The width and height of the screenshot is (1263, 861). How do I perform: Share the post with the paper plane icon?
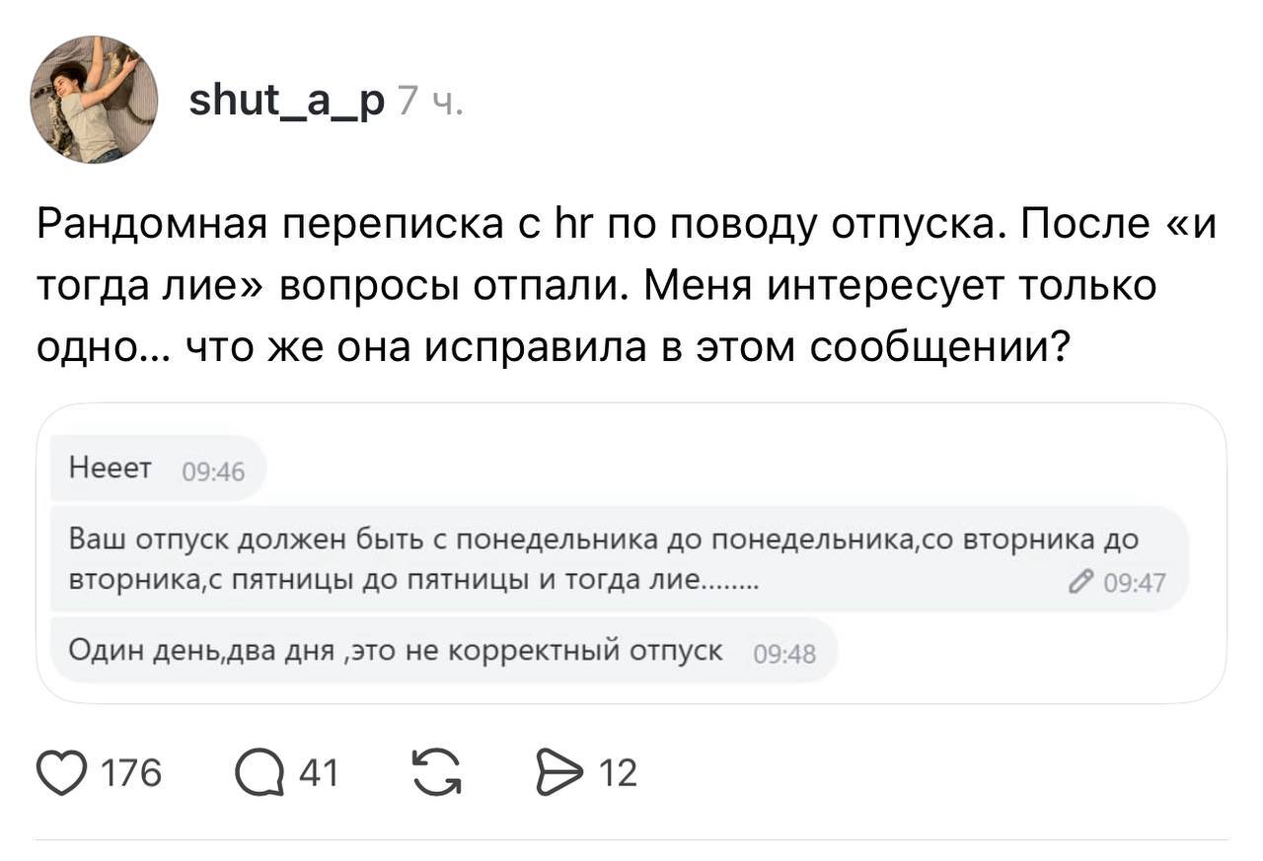click(556, 772)
